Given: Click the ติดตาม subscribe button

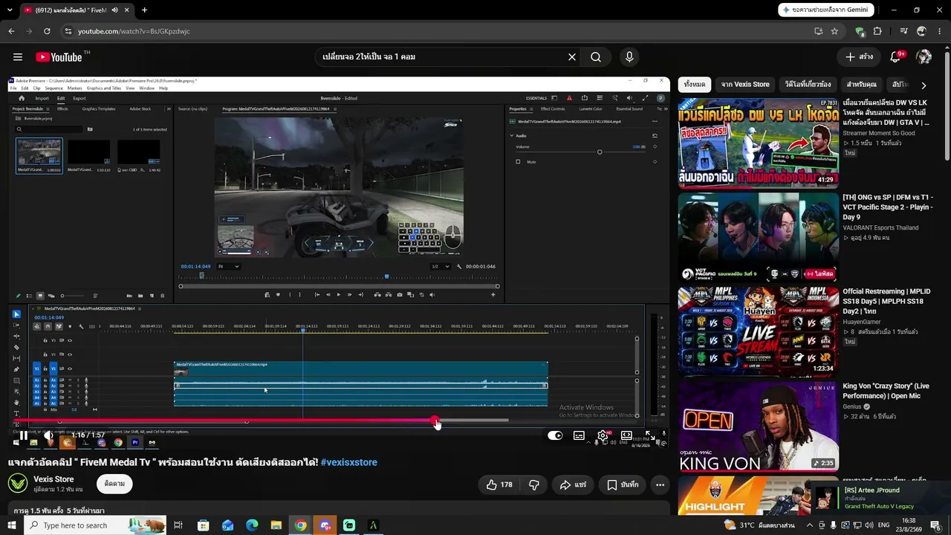Looking at the screenshot, I should click(114, 484).
